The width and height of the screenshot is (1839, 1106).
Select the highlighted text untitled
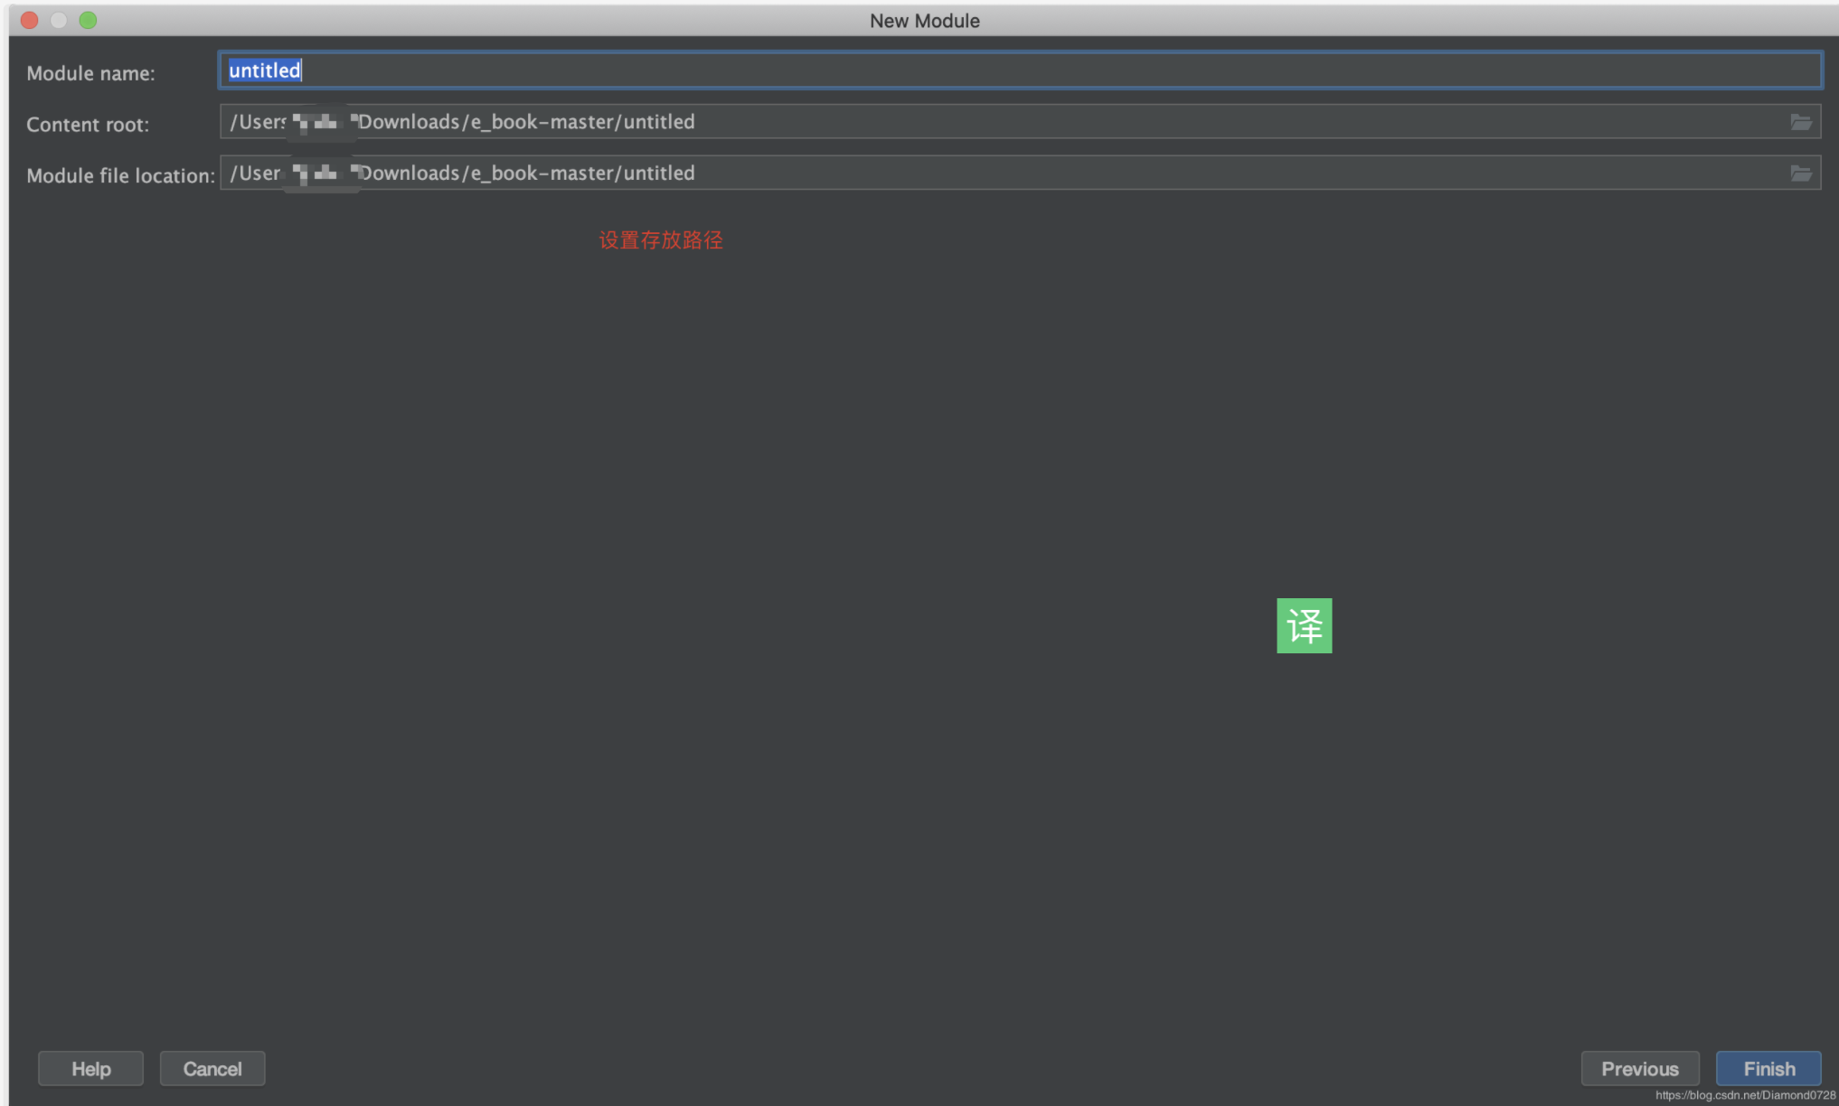(263, 70)
